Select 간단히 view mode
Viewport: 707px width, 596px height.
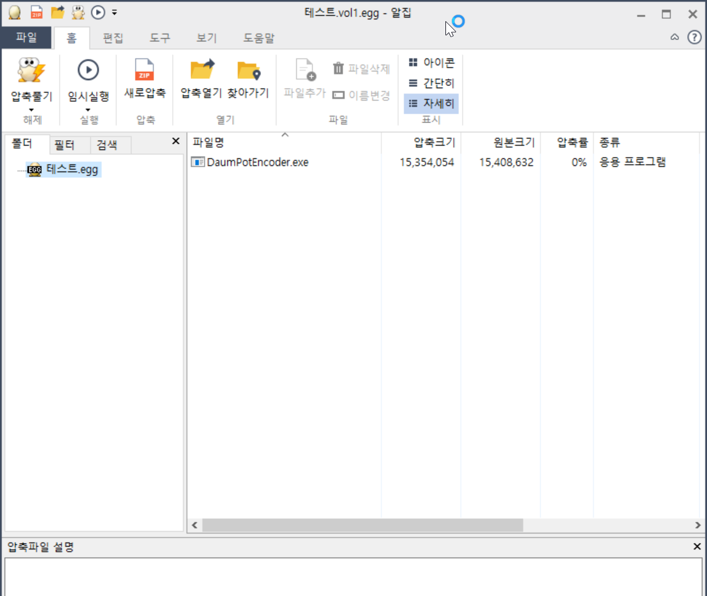(431, 83)
